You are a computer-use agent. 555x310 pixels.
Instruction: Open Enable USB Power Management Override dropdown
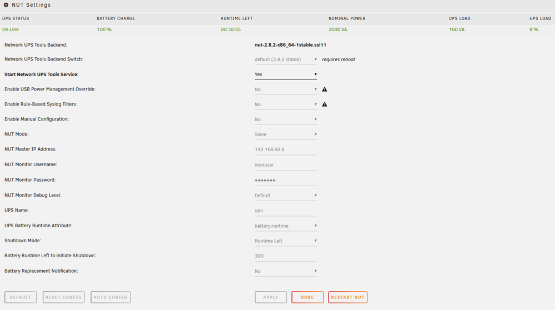[x=286, y=89]
